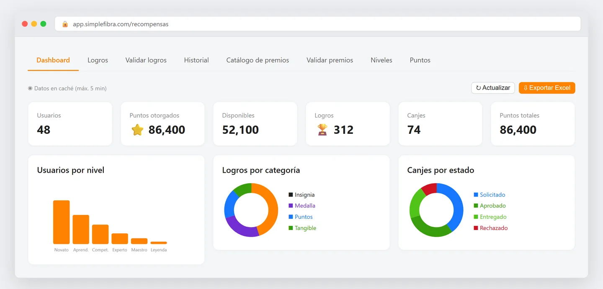This screenshot has height=289, width=603.
Task: Open the Niveles tab
Action: tap(381, 60)
